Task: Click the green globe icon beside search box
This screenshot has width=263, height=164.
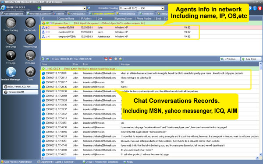Action: click(x=39, y=8)
